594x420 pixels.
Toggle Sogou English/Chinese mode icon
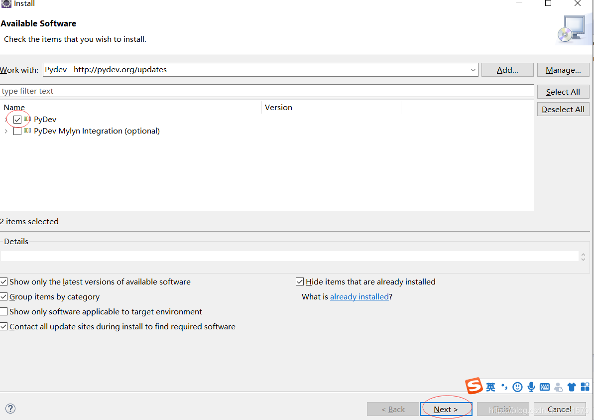click(490, 387)
